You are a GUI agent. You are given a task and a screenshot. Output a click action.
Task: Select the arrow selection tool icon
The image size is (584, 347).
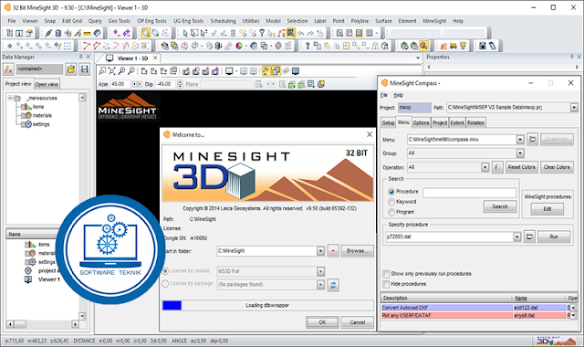click(184, 33)
